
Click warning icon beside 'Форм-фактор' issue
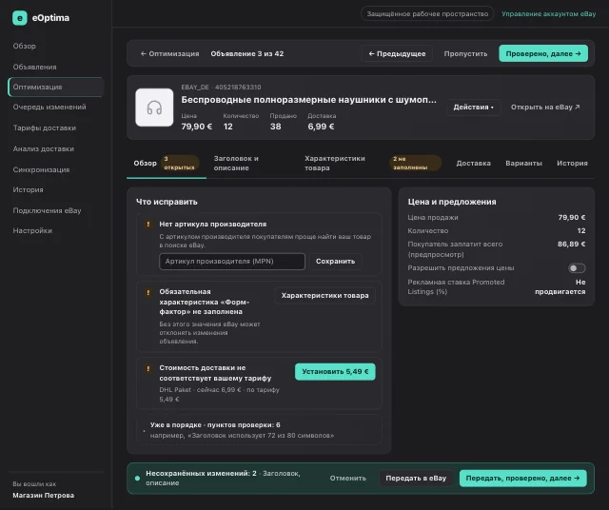(x=148, y=292)
